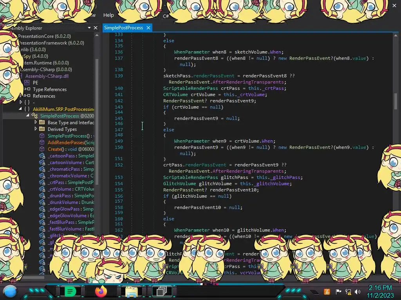
Task: Switch to the SimplePostProcess tab
Action: [123, 28]
